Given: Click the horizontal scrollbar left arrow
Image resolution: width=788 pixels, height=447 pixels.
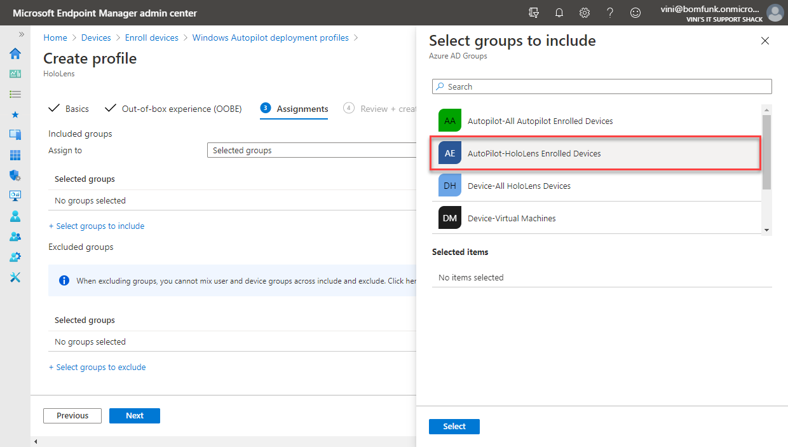Looking at the screenshot, I should click(x=36, y=441).
